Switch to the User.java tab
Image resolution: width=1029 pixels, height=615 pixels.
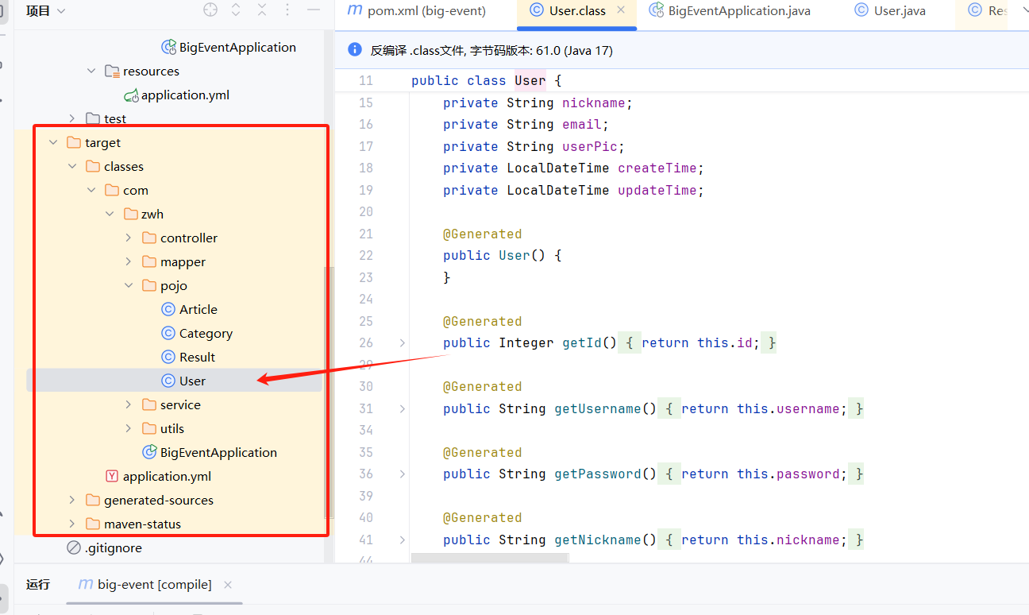pyautogui.click(x=889, y=10)
